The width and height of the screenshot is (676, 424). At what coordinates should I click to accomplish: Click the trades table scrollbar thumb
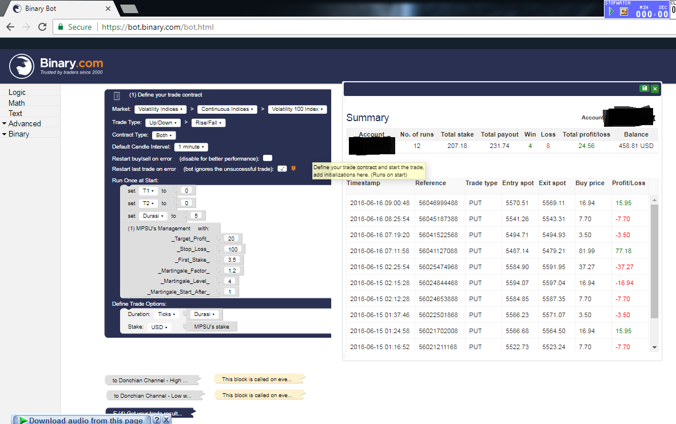pyautogui.click(x=654, y=261)
